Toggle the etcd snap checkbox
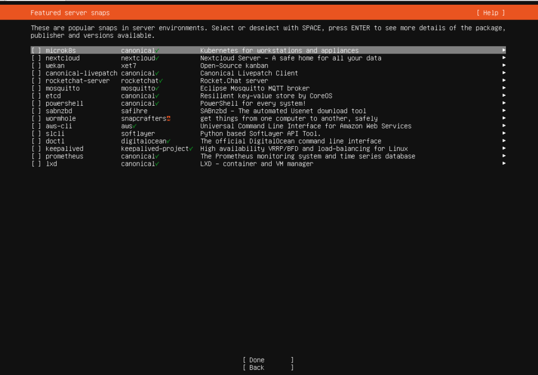This screenshot has height=375, width=538. point(36,96)
